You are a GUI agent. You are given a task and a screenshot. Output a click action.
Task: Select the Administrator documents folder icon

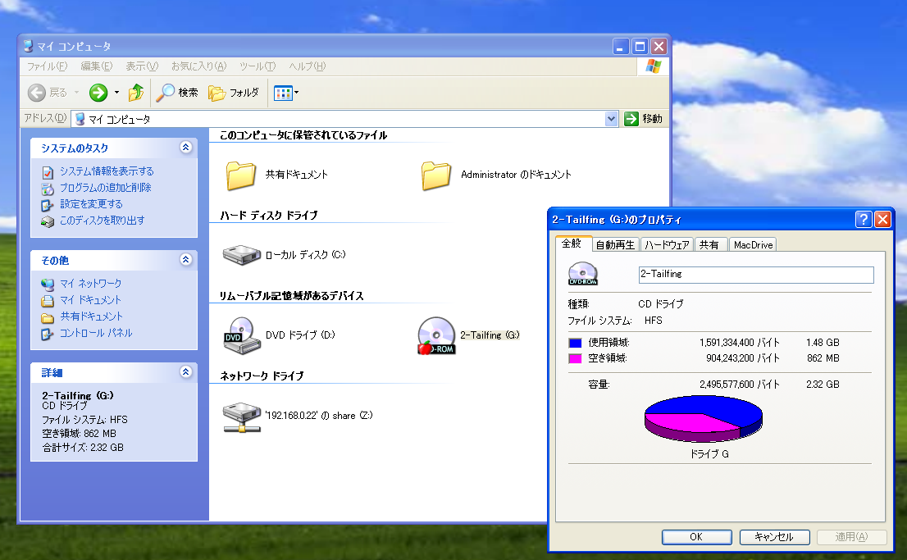(436, 175)
